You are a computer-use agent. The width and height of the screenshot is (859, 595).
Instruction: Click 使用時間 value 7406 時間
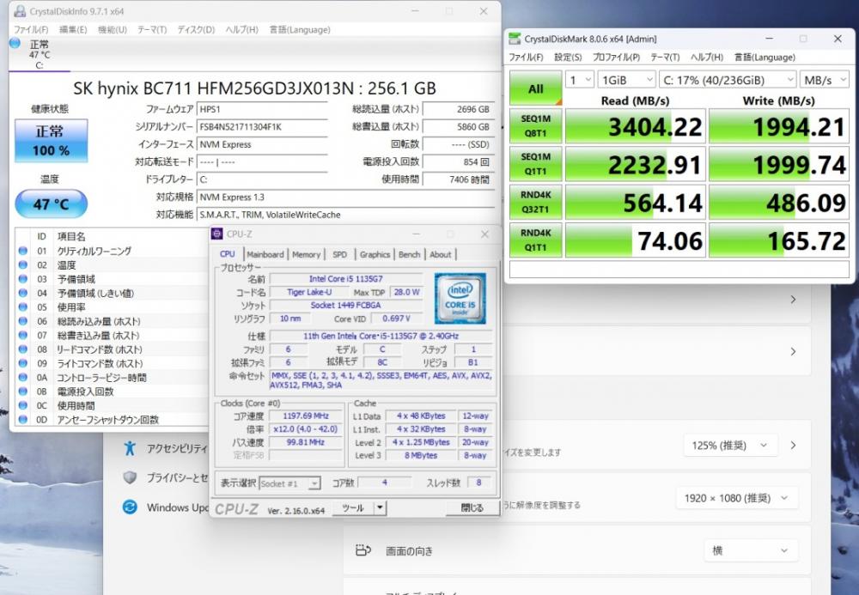[x=458, y=179]
